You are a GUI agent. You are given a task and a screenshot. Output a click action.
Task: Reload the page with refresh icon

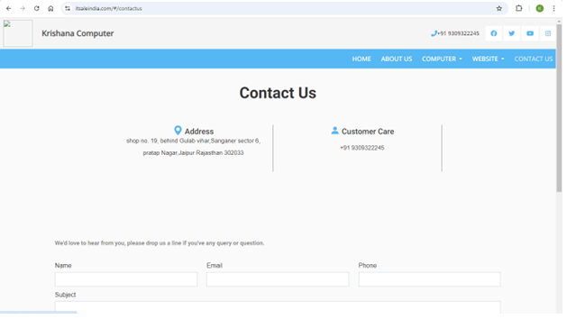37,8
